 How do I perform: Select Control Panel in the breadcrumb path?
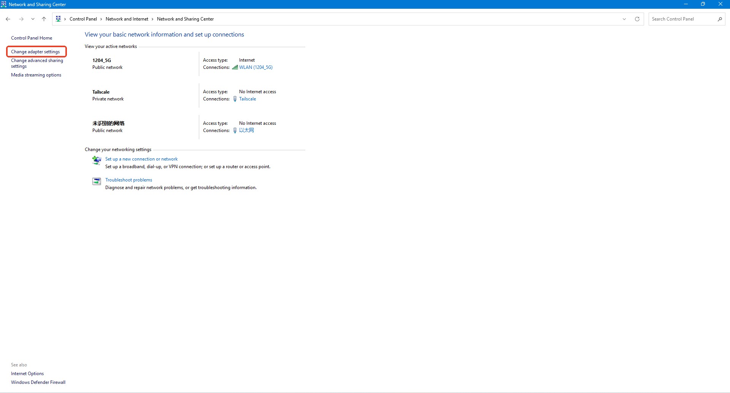click(83, 19)
